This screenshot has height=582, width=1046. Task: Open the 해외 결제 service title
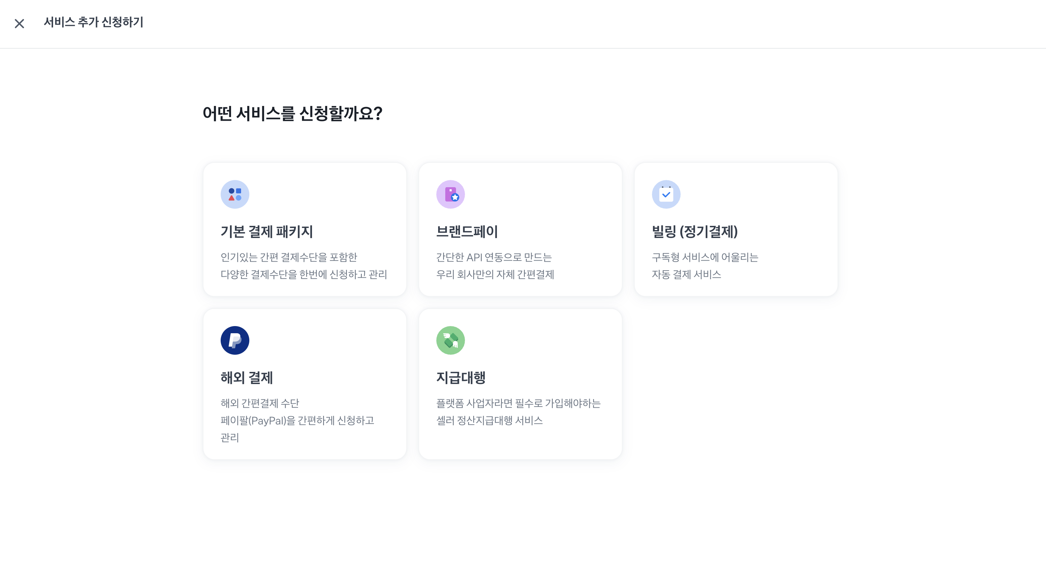[246, 378]
